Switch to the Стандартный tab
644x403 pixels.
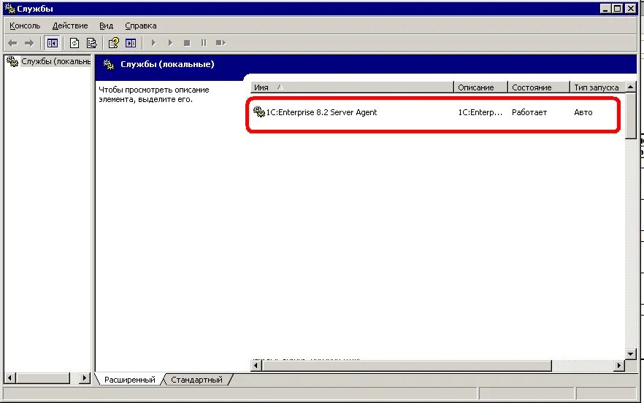[x=196, y=380]
